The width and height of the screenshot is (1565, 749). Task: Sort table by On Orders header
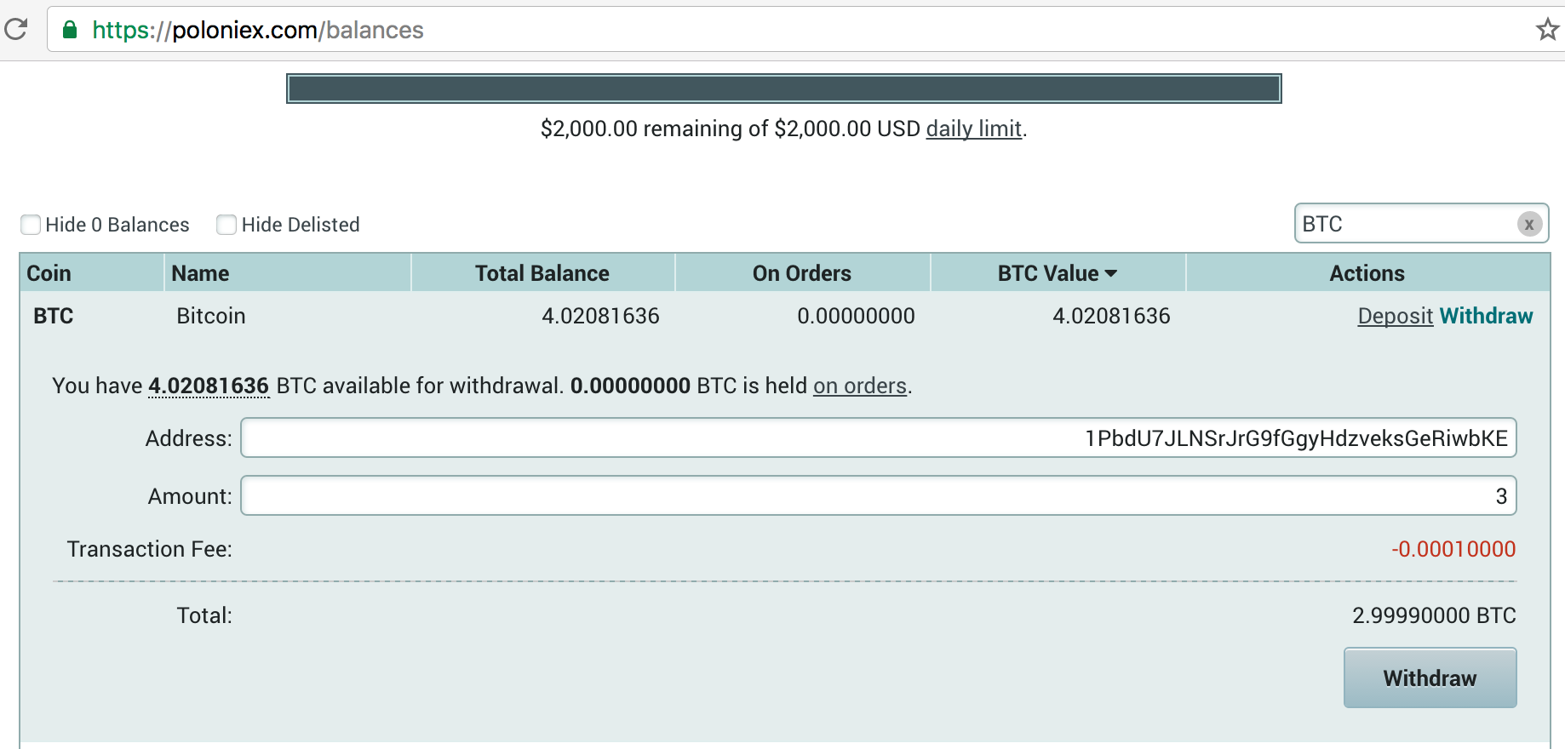pos(802,273)
